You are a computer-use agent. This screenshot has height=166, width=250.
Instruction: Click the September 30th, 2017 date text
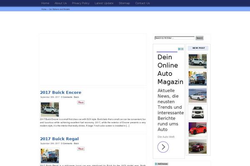[x=50, y=97]
